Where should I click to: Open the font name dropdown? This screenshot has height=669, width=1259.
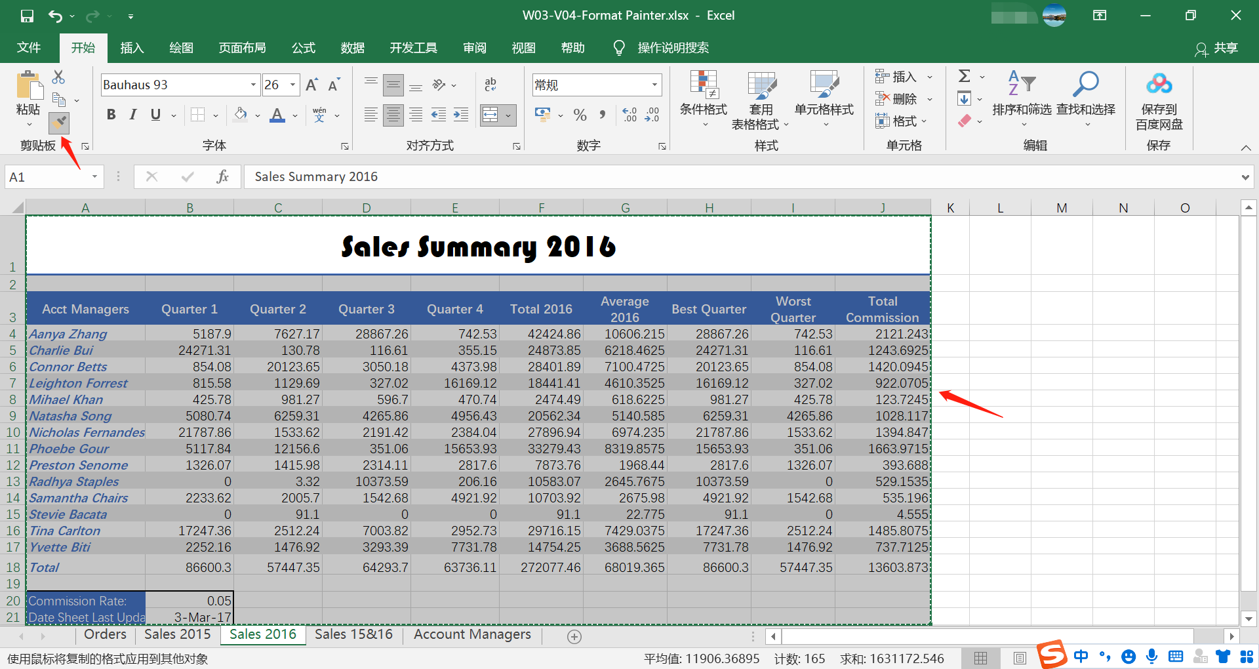click(x=253, y=85)
